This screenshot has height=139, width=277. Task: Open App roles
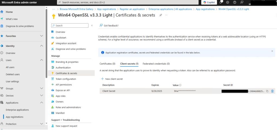61,96
